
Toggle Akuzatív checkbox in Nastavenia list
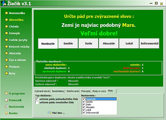pos(84,107)
